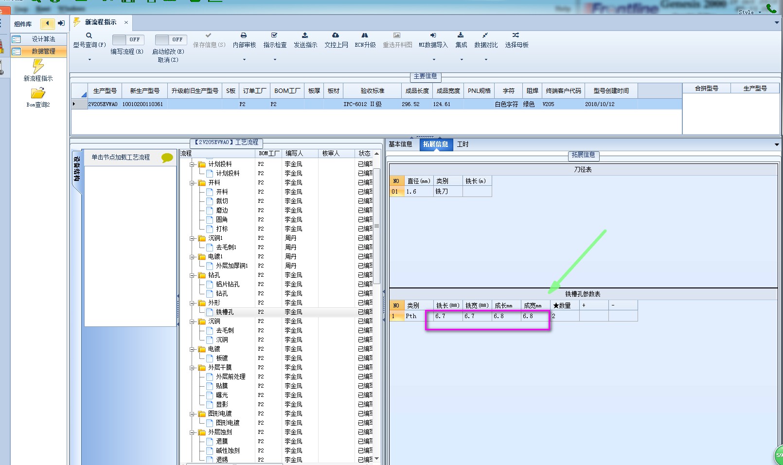Open dropdown arrow under 内部审核
This screenshot has height=465, width=783.
244,60
